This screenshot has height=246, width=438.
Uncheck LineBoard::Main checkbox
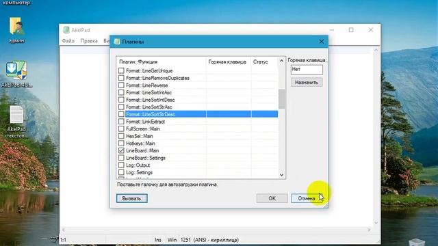[121, 150]
